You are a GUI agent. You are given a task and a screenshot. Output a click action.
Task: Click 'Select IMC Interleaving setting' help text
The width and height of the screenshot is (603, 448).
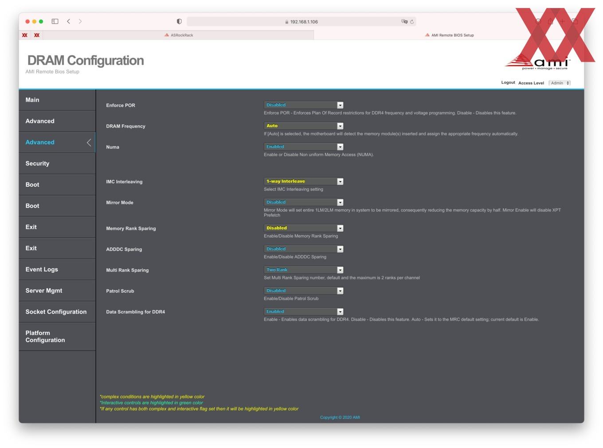294,189
